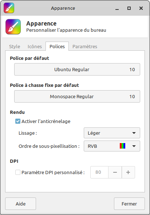The image size is (150, 215).
Task: Switch to the Style tab
Action: 15,46
